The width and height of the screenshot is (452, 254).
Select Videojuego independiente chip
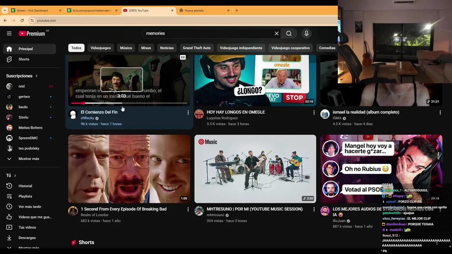coord(241,48)
